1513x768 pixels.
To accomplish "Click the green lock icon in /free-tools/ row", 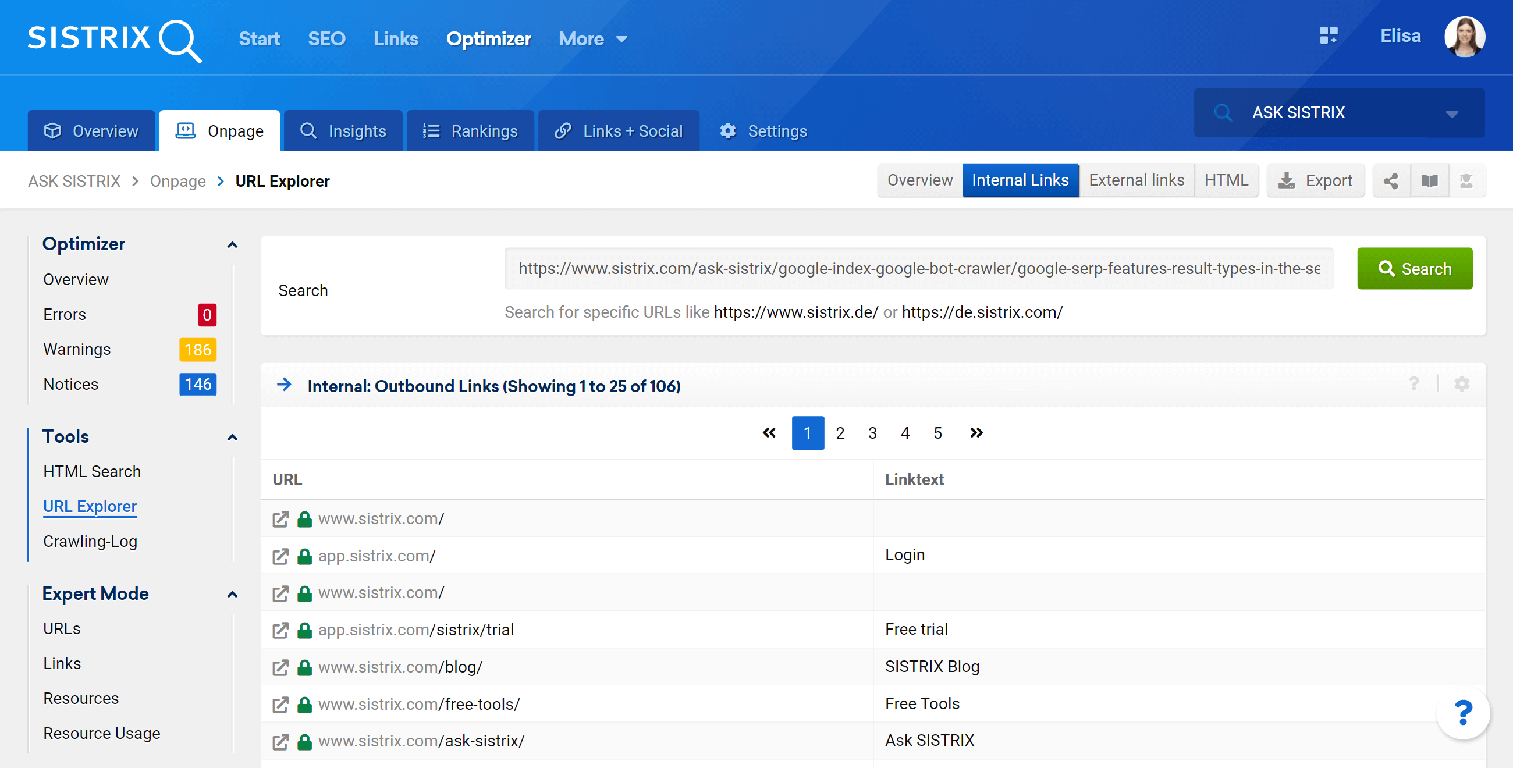I will pyautogui.click(x=304, y=704).
